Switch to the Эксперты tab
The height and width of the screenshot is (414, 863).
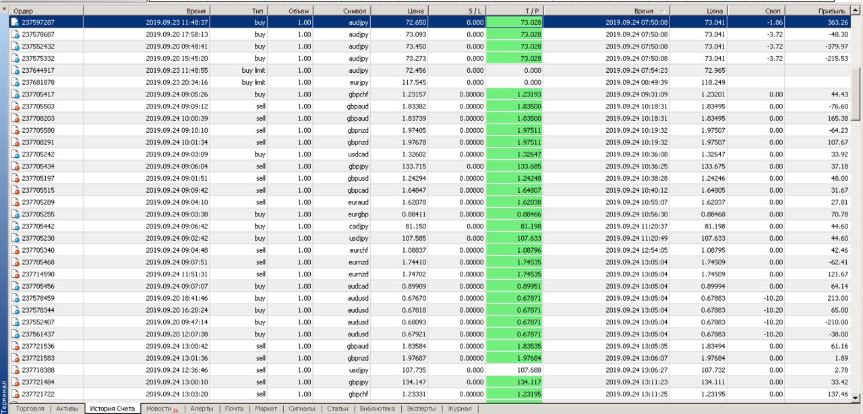421,409
